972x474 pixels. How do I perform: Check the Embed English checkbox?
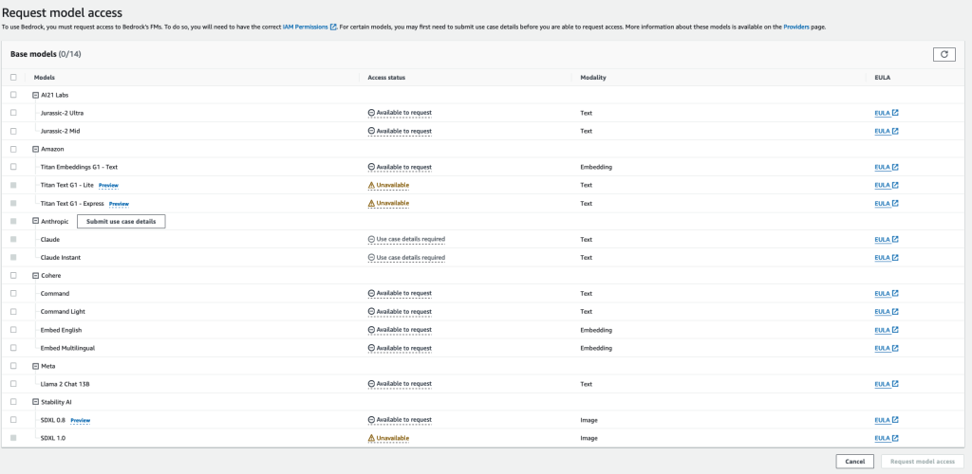coord(13,330)
